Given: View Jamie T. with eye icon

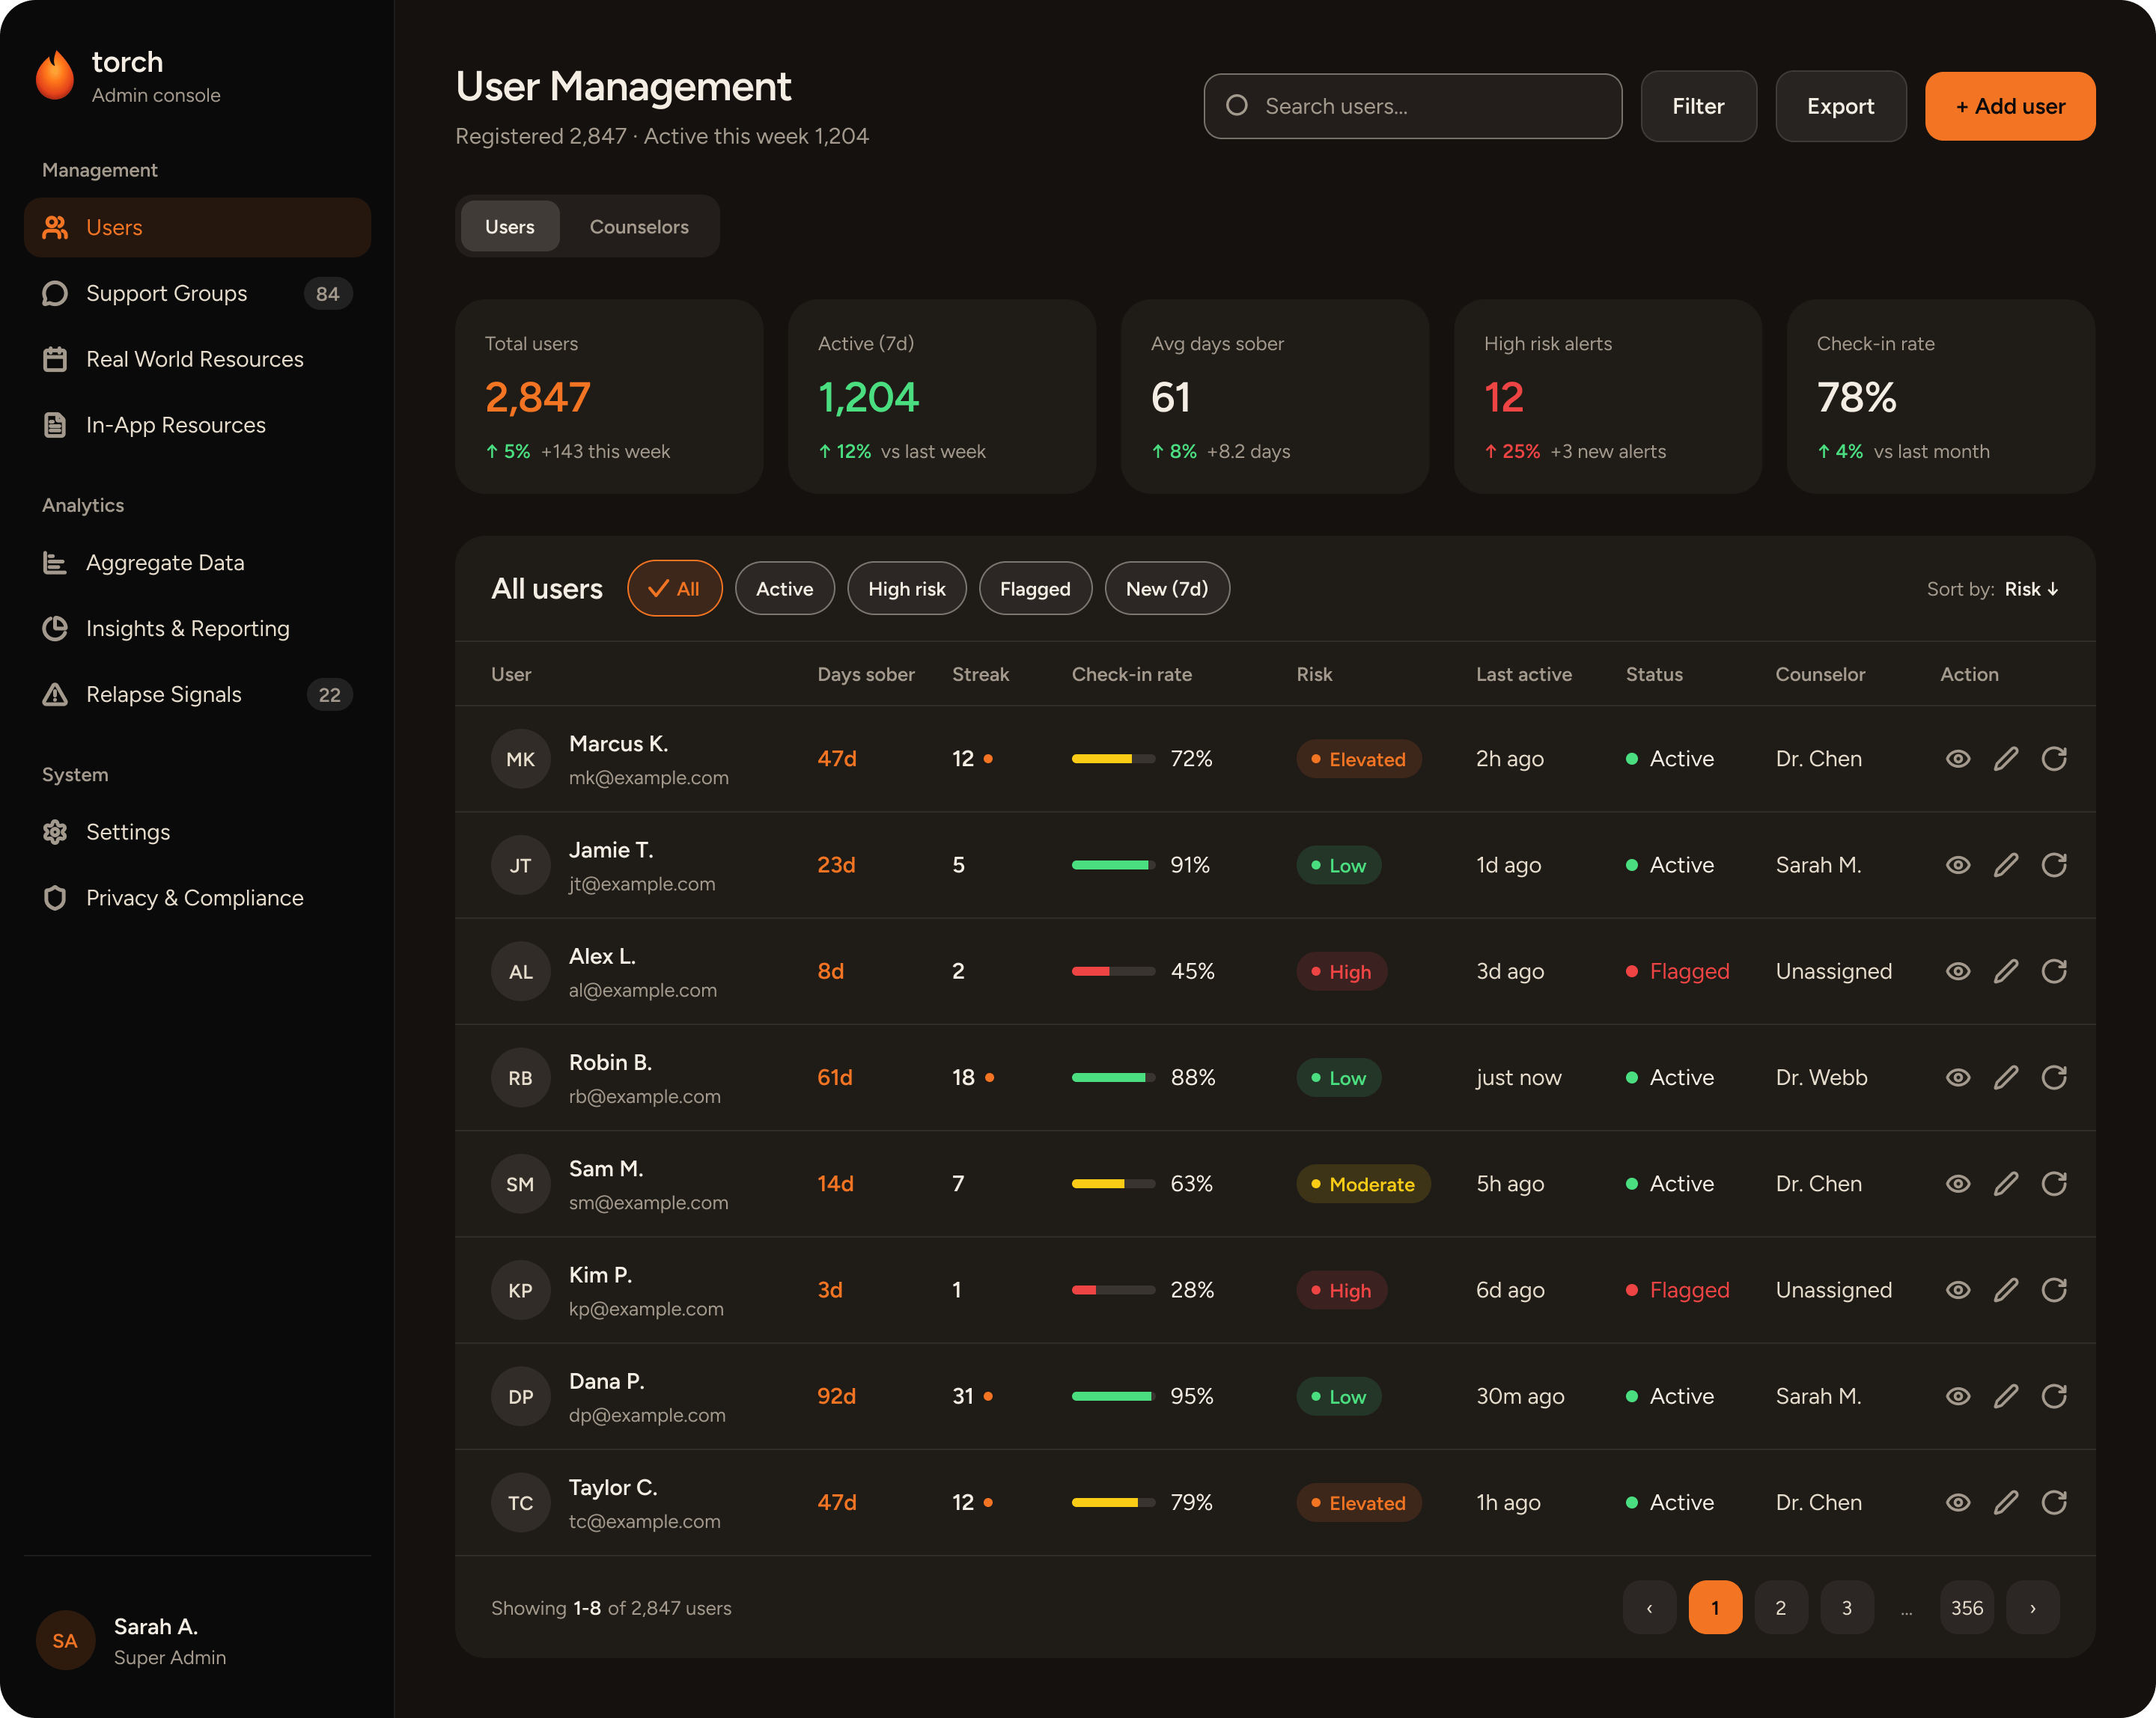Looking at the screenshot, I should click(x=1958, y=866).
